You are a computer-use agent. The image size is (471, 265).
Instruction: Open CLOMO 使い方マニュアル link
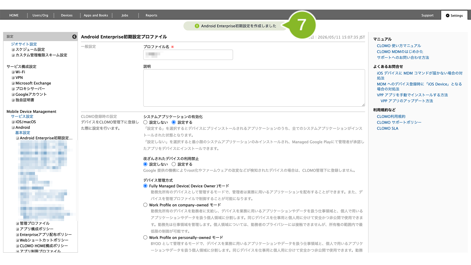pos(399,46)
